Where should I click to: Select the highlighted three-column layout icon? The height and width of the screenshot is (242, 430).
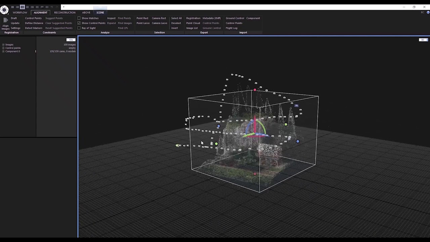(x=22, y=7)
